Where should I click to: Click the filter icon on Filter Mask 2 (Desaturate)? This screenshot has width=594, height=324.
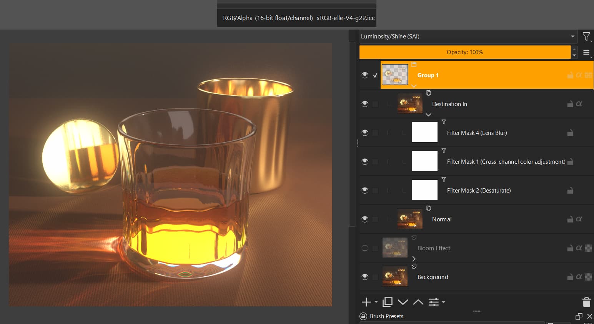click(444, 179)
